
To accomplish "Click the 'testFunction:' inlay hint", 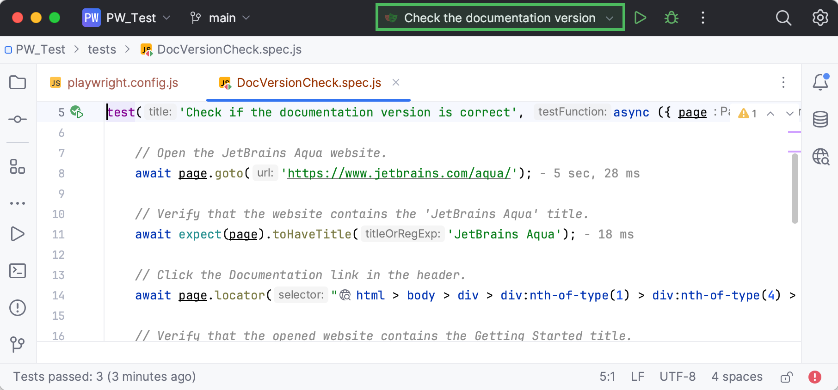I will pyautogui.click(x=572, y=112).
